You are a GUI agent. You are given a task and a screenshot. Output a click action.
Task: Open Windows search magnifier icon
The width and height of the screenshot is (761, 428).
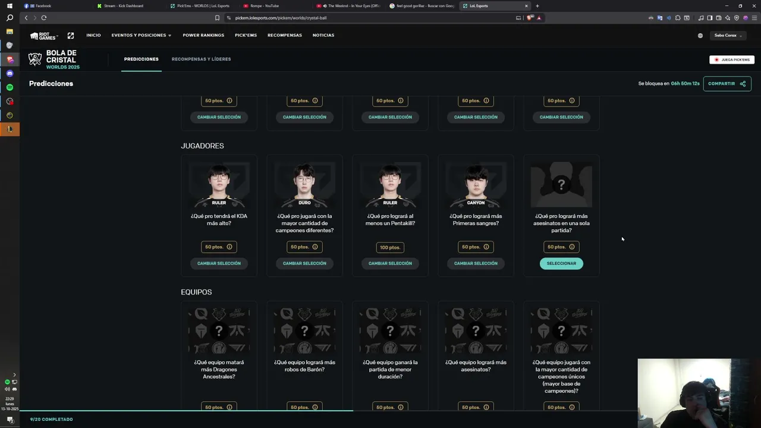[x=10, y=18]
